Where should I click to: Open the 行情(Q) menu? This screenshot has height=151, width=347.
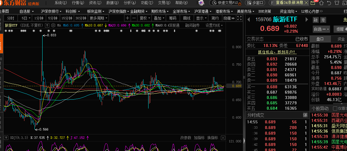click(78, 3)
